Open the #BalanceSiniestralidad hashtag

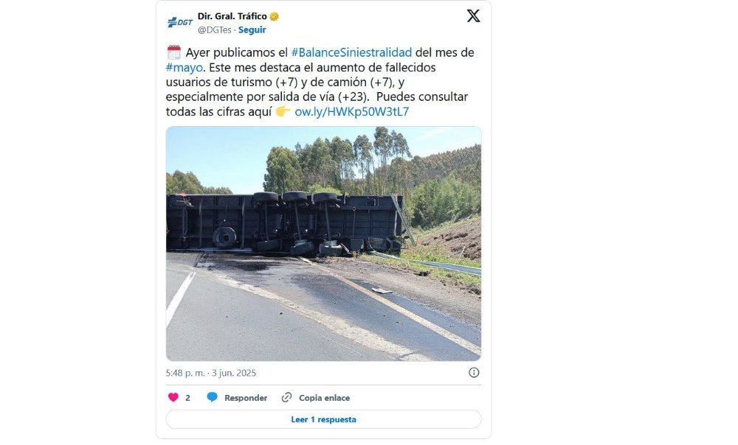[351, 52]
